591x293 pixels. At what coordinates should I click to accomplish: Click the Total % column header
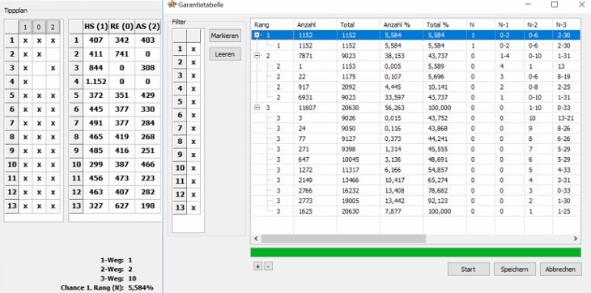coord(444,24)
